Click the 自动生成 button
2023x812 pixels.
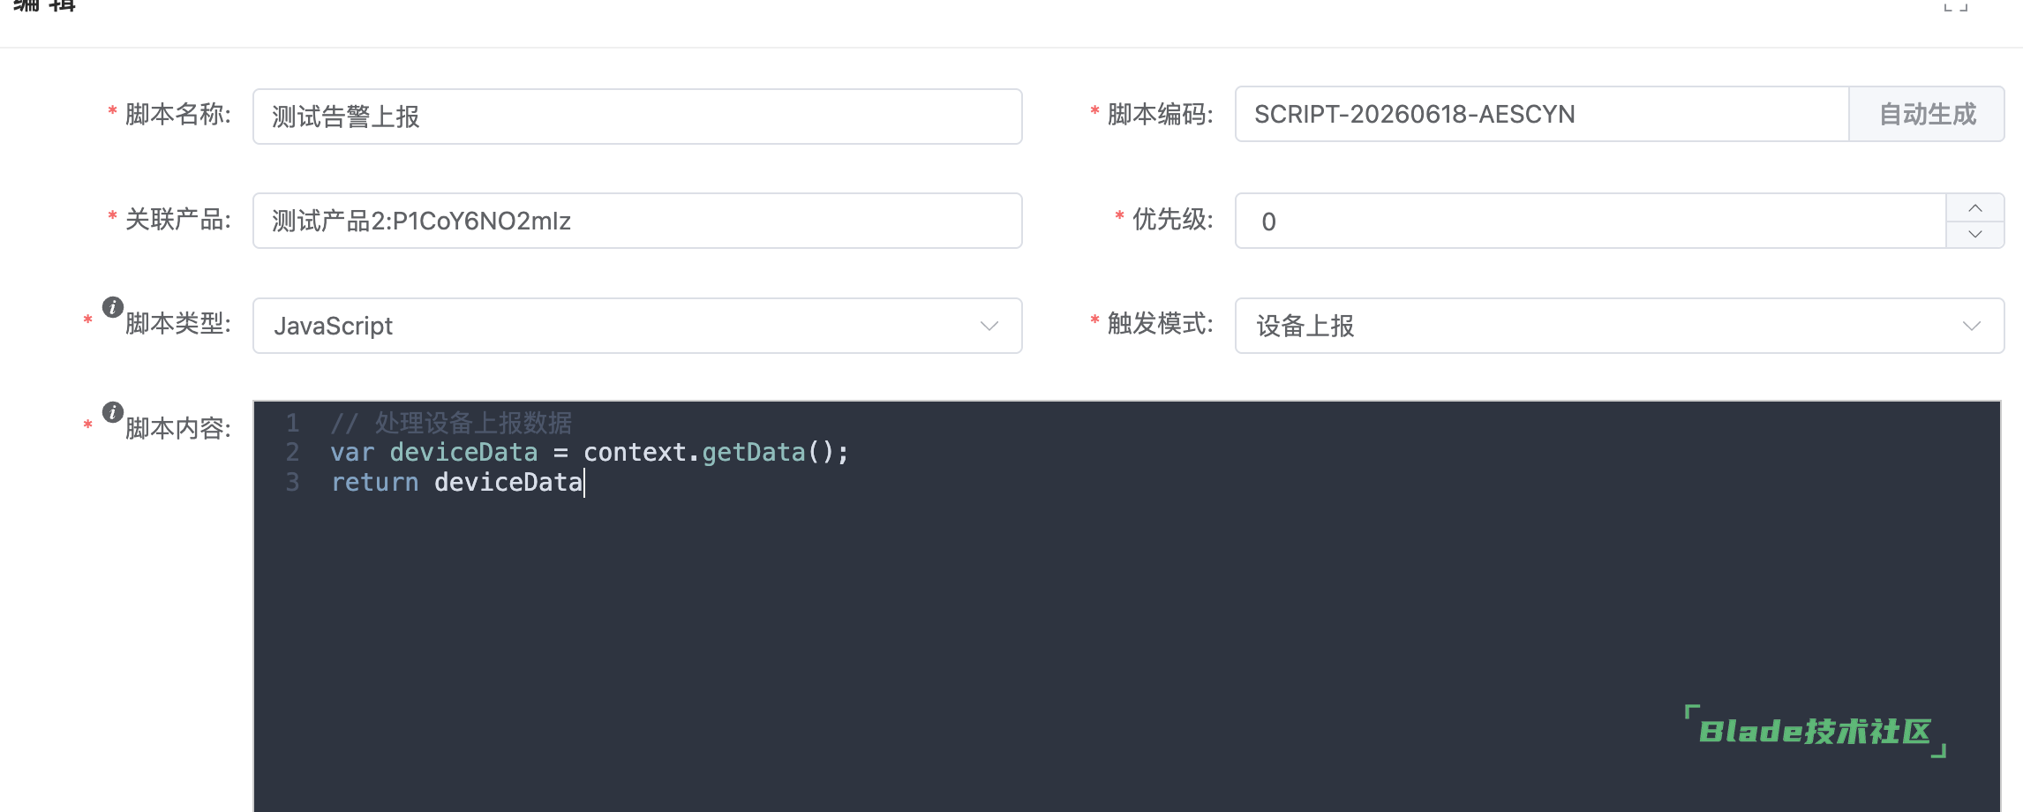1927,114
